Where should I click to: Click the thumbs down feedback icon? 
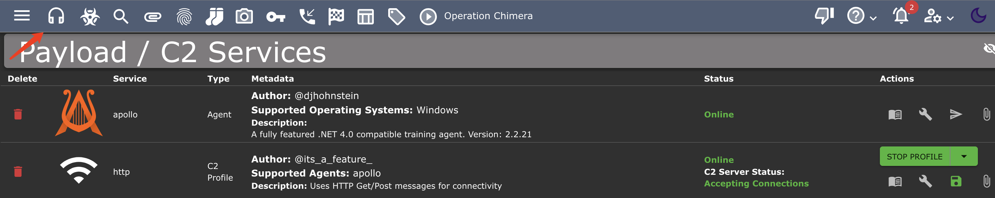coord(824,16)
